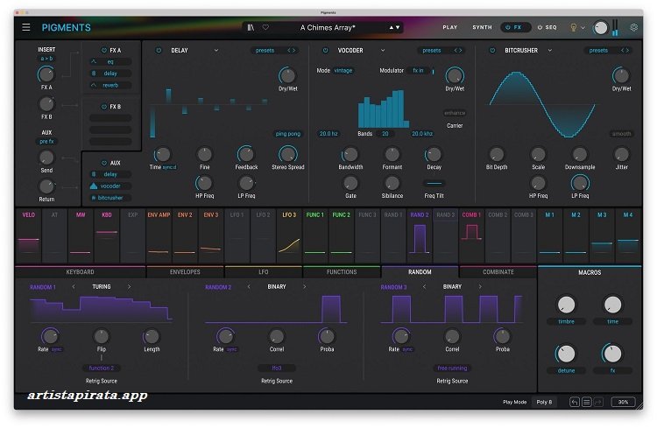Select the LFO 3 modulation source slot
Image resolution: width=657 pixels, height=428 pixels.
point(289,235)
